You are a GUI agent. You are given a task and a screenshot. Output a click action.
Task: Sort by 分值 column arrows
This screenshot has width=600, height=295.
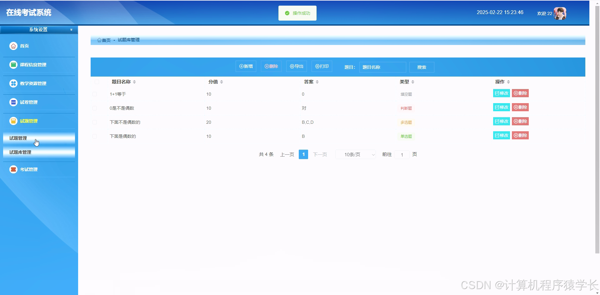[x=222, y=82]
